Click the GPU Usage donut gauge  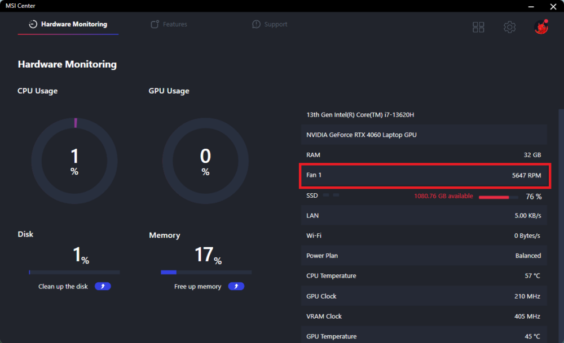[x=205, y=161]
